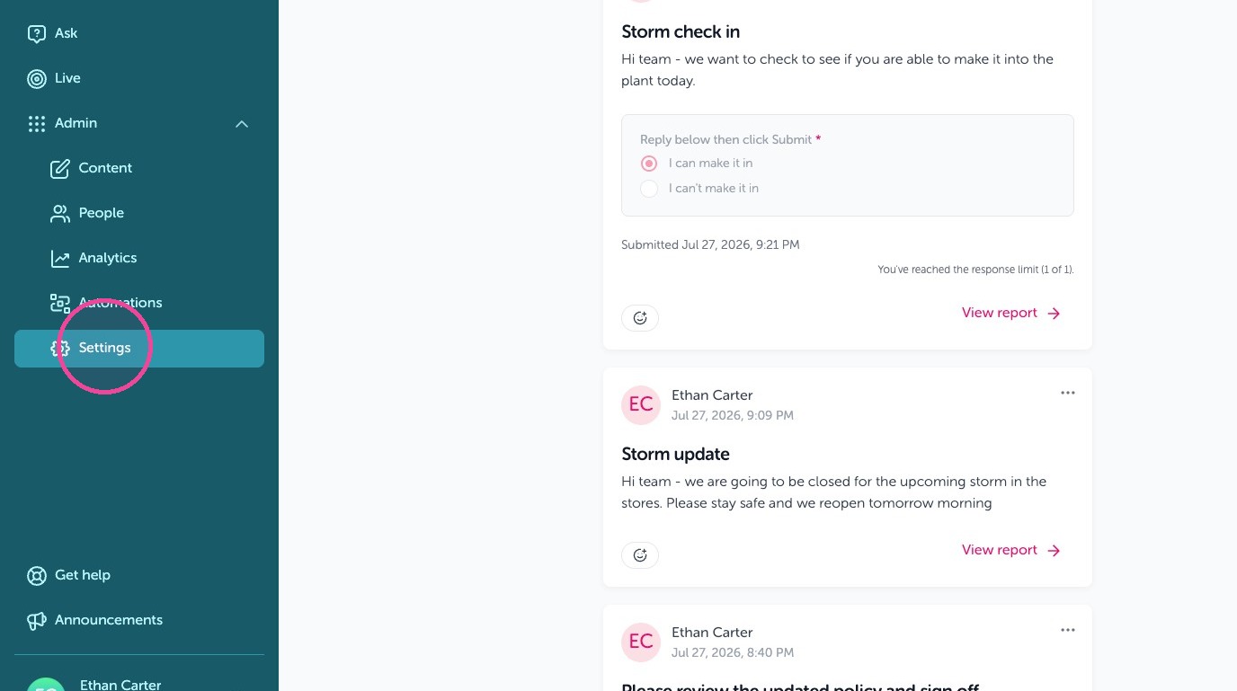Add emoji reaction to Storm update post

coord(640,554)
